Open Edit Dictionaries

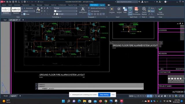click(x=136, y=11)
